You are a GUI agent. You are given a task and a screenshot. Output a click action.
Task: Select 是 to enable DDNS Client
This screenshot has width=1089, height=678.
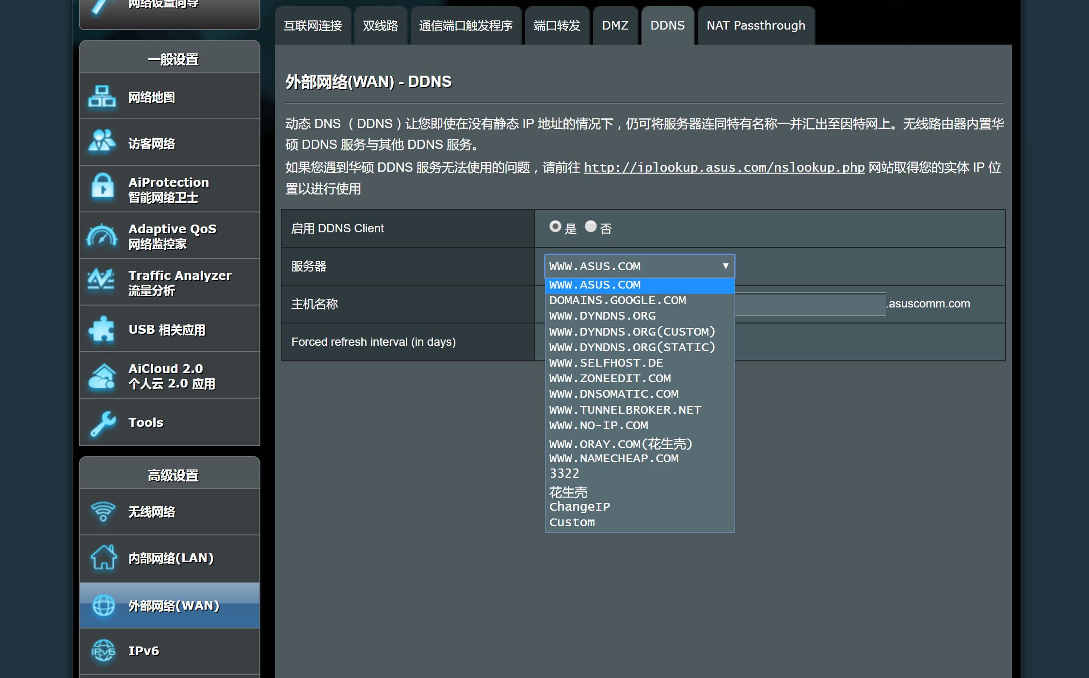[555, 227]
